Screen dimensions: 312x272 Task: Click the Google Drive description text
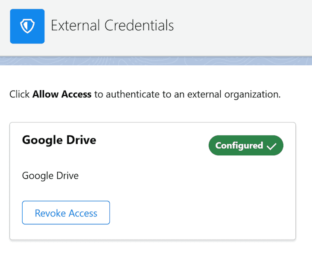point(50,175)
